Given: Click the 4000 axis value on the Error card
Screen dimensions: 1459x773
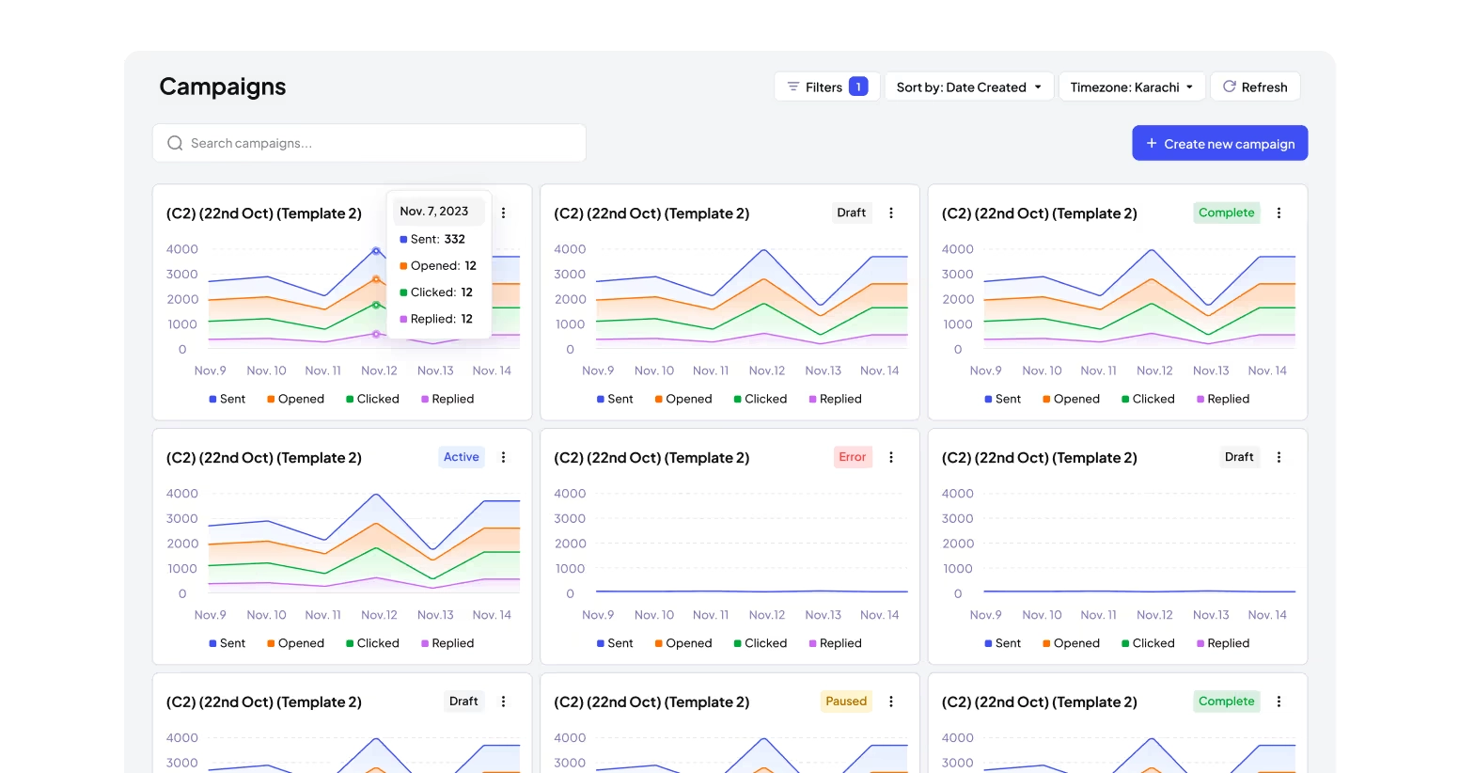Looking at the screenshot, I should click(x=570, y=494).
